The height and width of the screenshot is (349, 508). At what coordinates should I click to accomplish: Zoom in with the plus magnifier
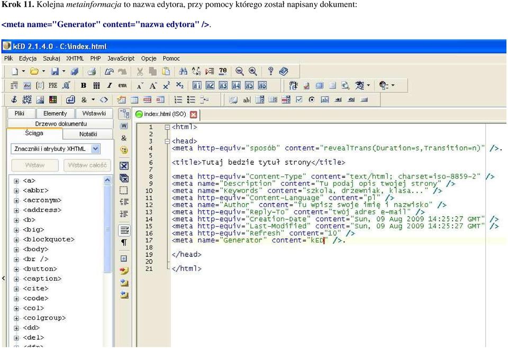[x=253, y=71]
